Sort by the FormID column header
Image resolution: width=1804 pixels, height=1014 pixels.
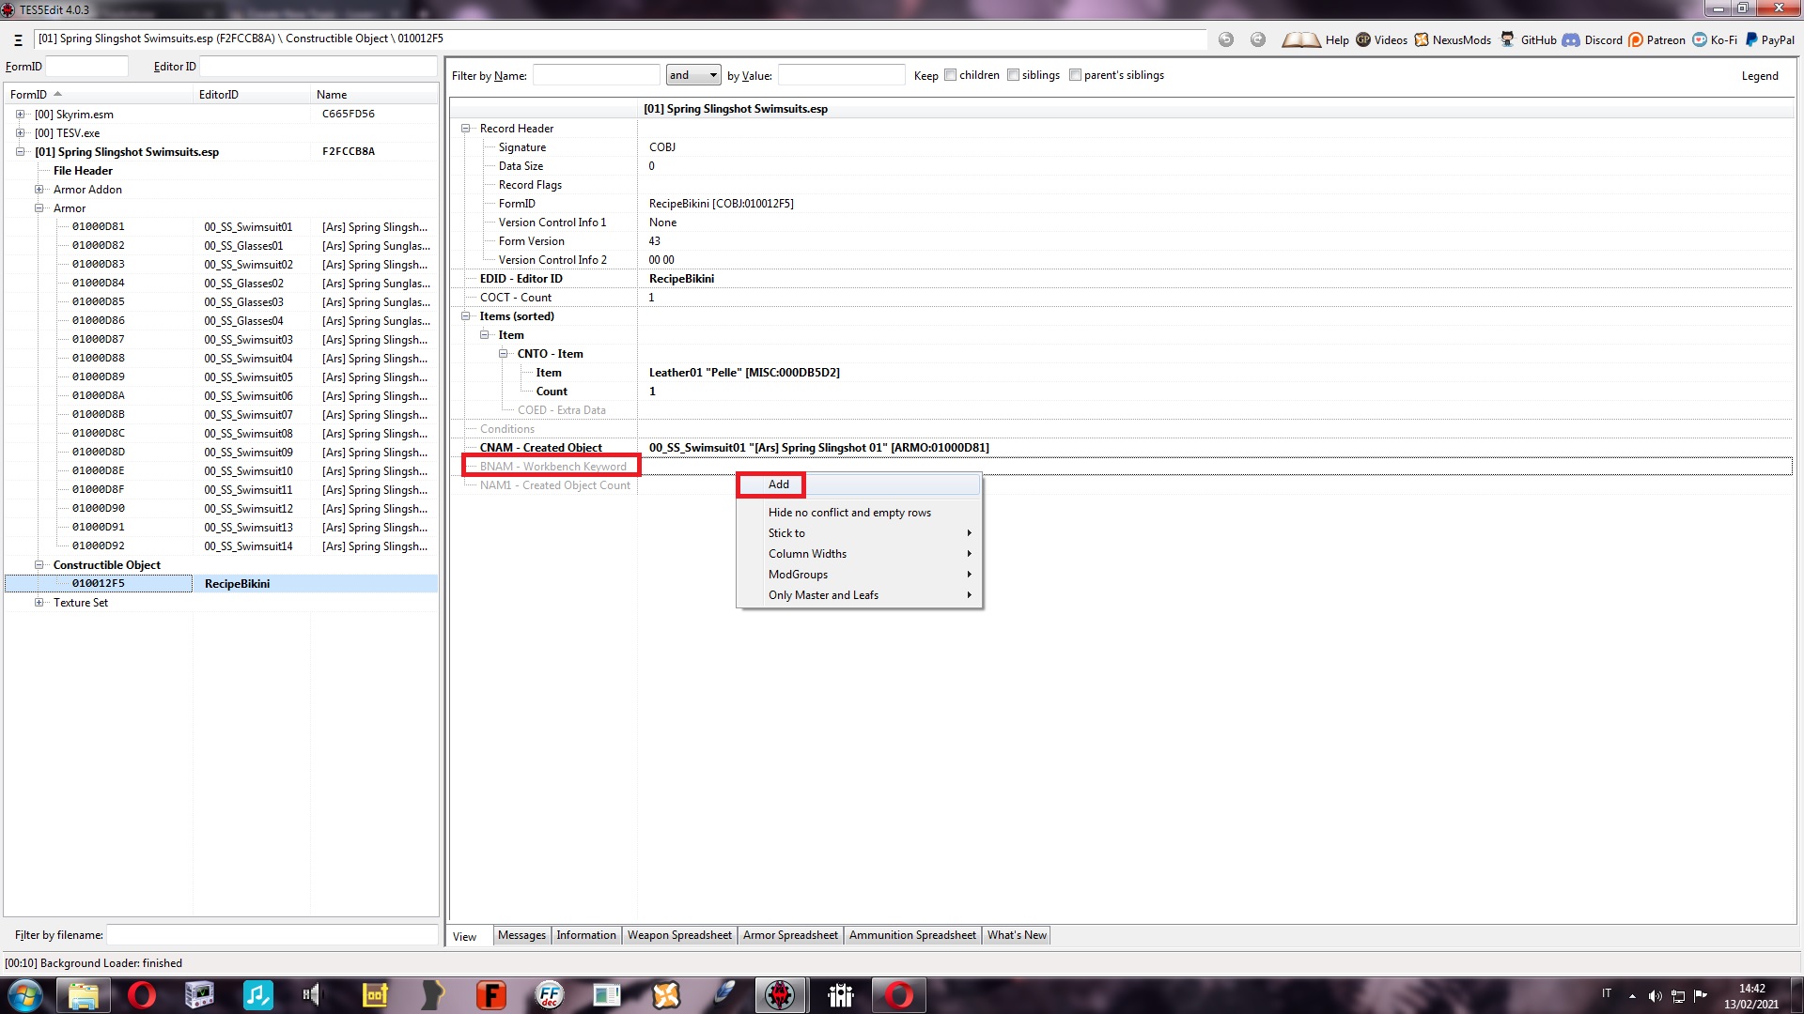pyautogui.click(x=98, y=95)
